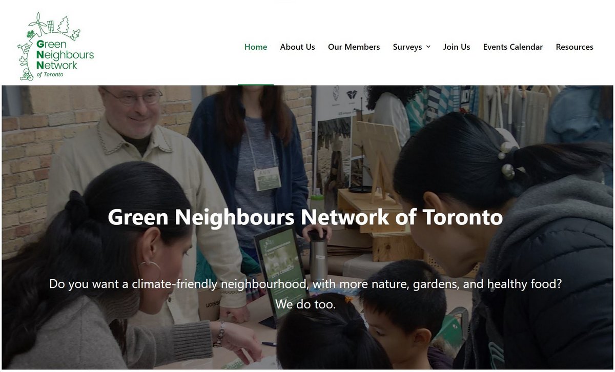Image resolution: width=615 pixels, height=372 pixels.
Task: Click the smiling man with glasses in the photo
Action: (x=132, y=115)
